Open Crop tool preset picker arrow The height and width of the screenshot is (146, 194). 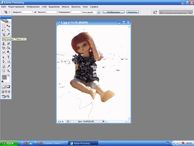click(9, 12)
